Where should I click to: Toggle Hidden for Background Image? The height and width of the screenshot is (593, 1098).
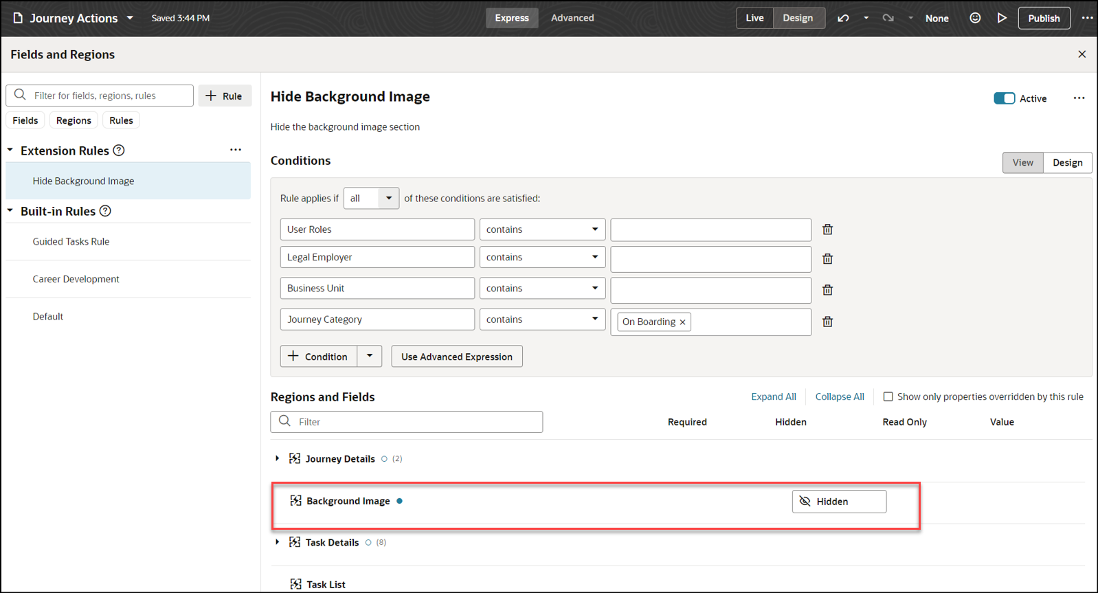839,502
